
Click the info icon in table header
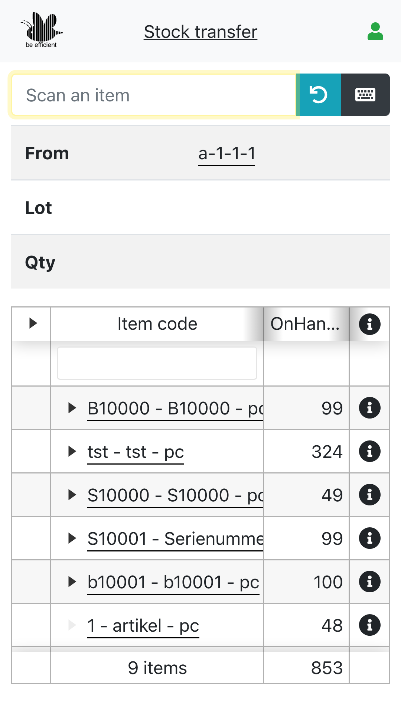[369, 324]
